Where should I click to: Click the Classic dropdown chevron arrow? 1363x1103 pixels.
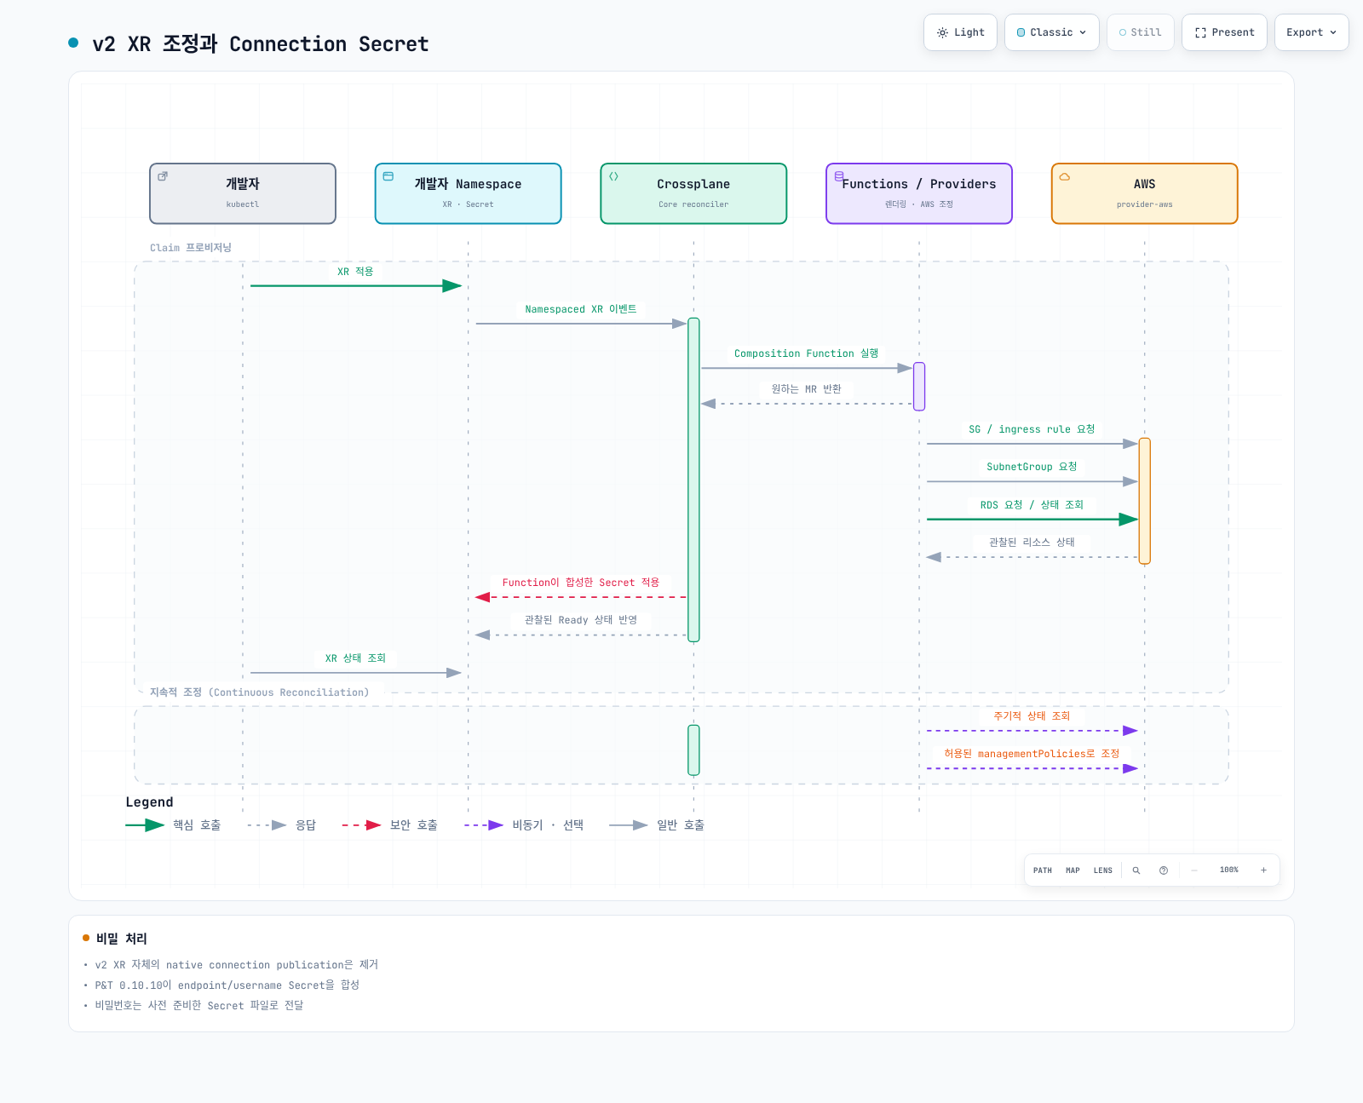click(1083, 32)
